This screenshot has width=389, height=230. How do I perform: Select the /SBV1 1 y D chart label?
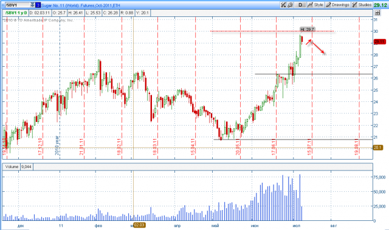[x=16, y=13]
